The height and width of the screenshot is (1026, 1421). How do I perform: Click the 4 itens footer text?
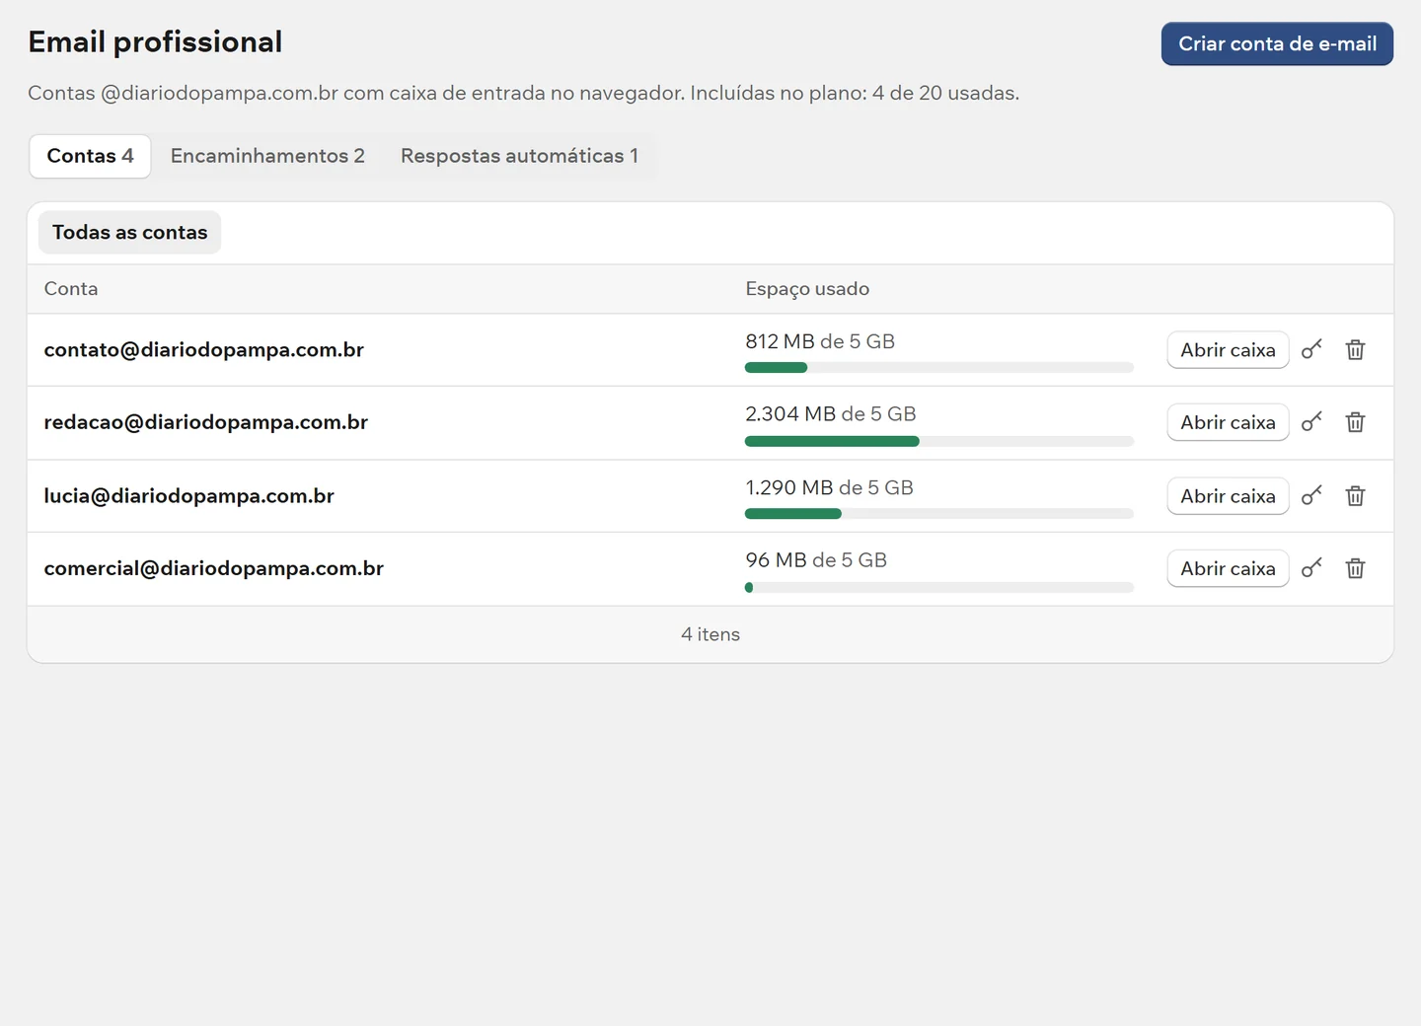click(x=710, y=634)
